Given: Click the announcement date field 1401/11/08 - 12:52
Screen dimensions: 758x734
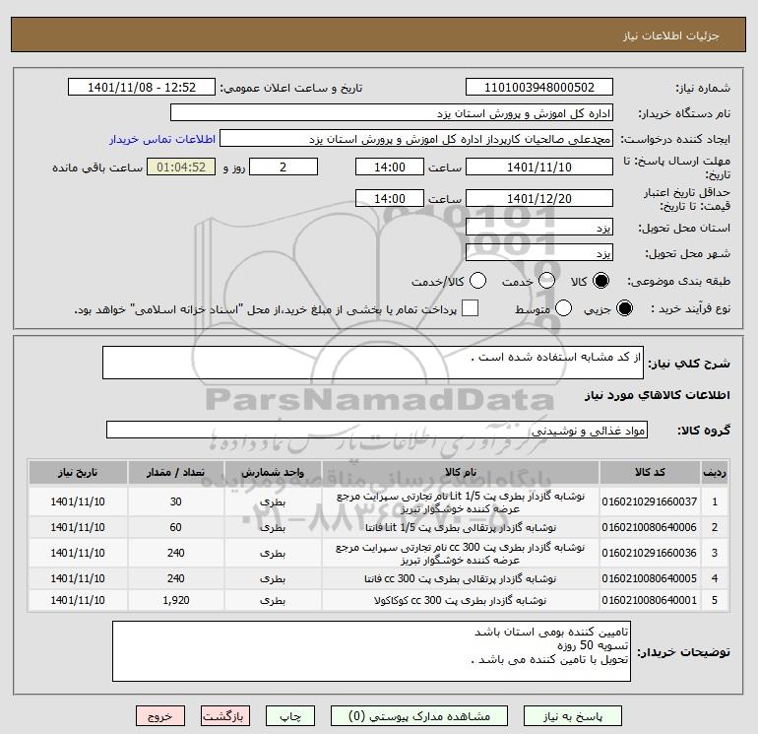Looking at the screenshot, I should click(142, 88).
